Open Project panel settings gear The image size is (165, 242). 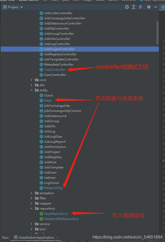149,7
